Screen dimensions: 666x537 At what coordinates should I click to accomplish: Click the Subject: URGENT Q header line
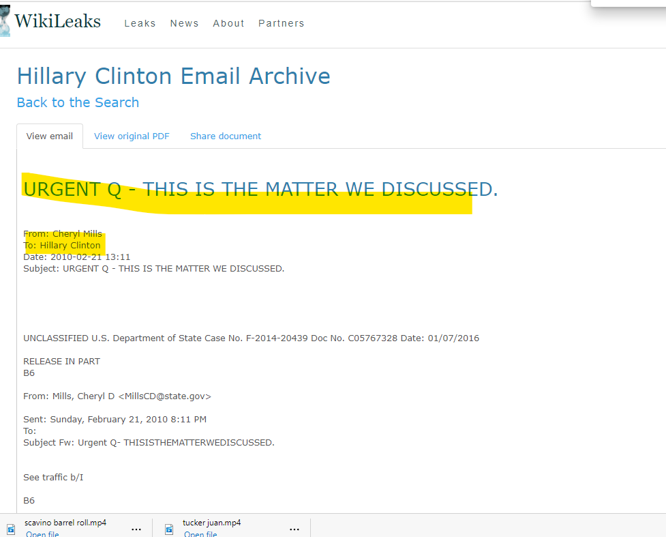pyautogui.click(x=154, y=269)
